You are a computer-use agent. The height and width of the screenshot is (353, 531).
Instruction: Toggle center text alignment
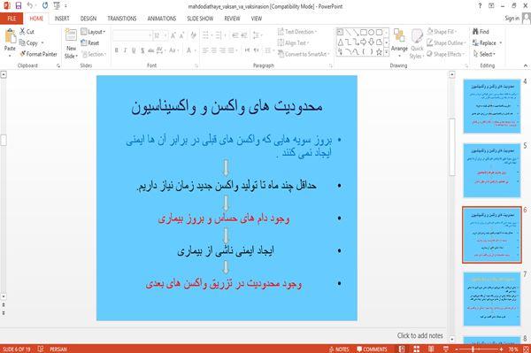pos(213,50)
